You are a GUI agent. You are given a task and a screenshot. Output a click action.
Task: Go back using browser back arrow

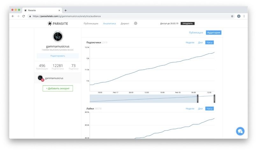pos(13,16)
